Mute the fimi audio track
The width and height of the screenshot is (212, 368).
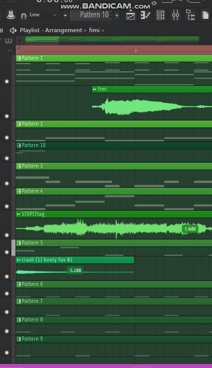[7, 116]
